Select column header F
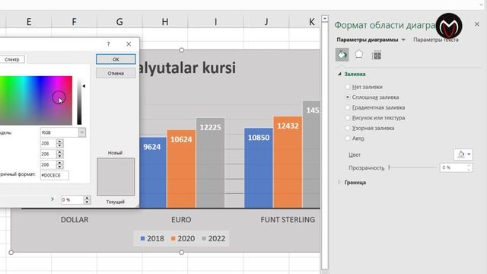 coord(74,22)
